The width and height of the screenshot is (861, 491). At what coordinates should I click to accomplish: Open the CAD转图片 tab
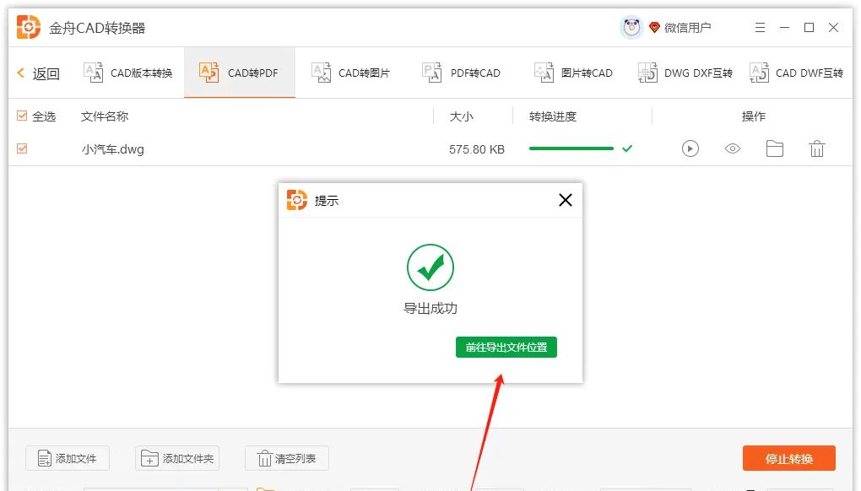tap(351, 73)
